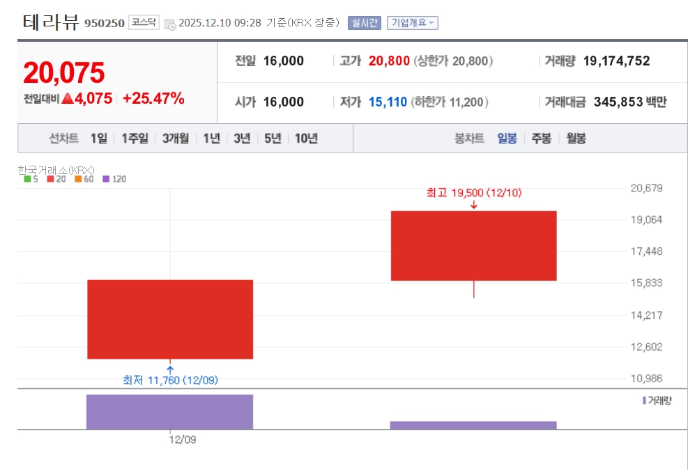This screenshot has height=470, width=688.
Task: Click the 20,679 price axis label
Action: (x=646, y=188)
